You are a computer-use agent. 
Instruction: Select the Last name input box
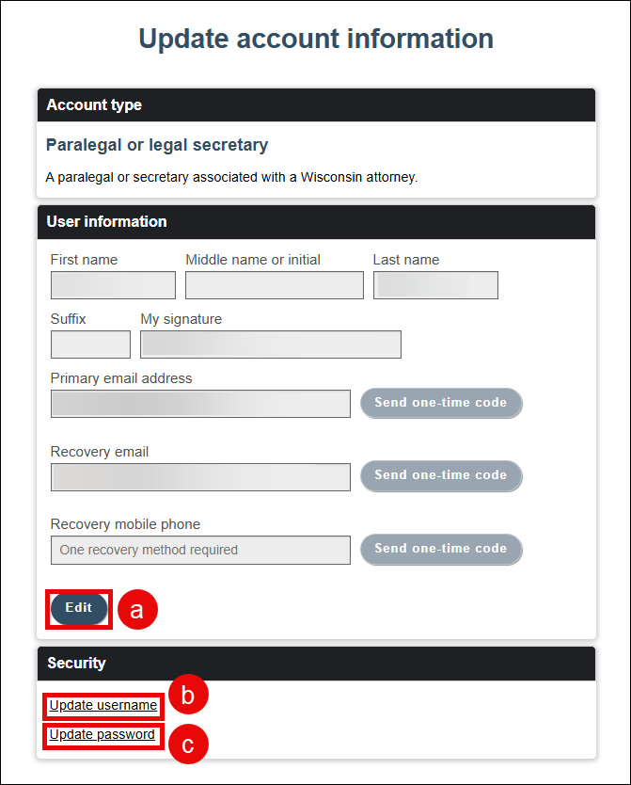click(435, 285)
